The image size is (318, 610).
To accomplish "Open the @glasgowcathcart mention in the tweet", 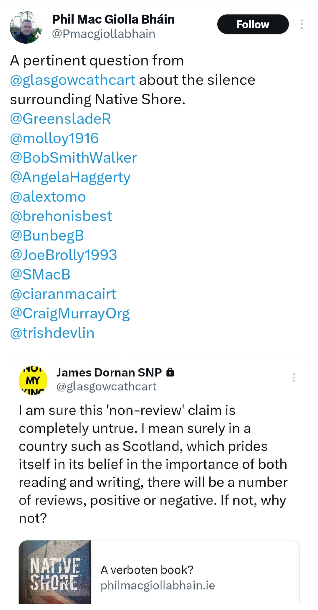I will click(73, 80).
